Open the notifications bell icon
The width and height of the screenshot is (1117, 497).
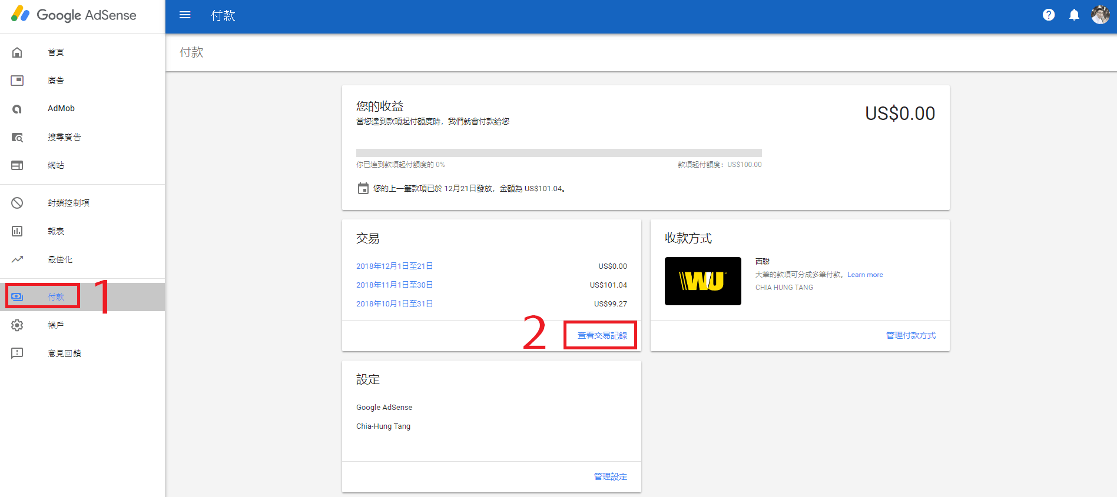tap(1074, 15)
